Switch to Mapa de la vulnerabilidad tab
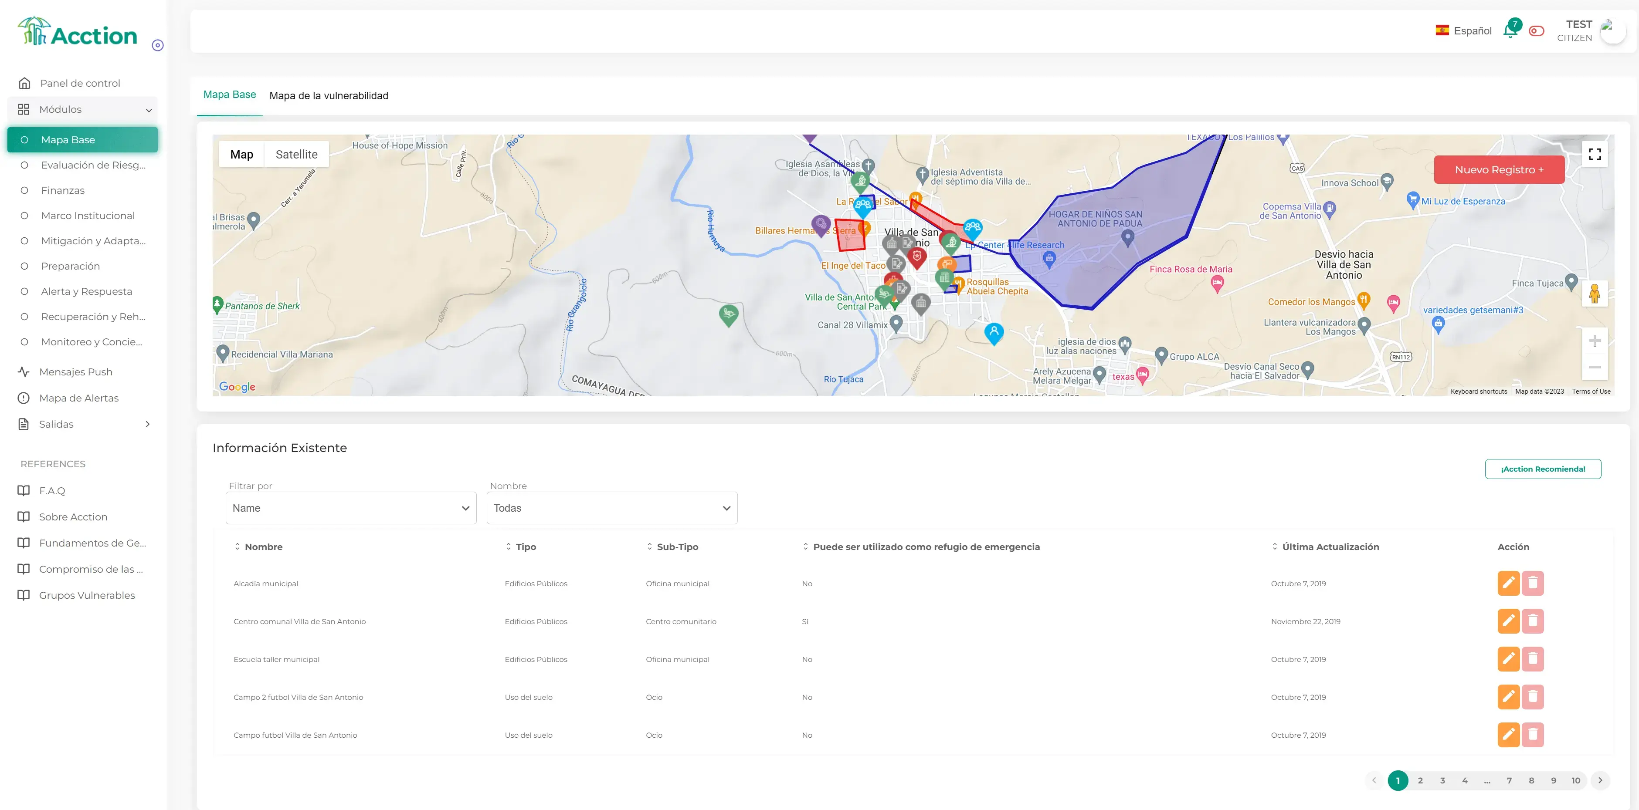 pyautogui.click(x=328, y=95)
